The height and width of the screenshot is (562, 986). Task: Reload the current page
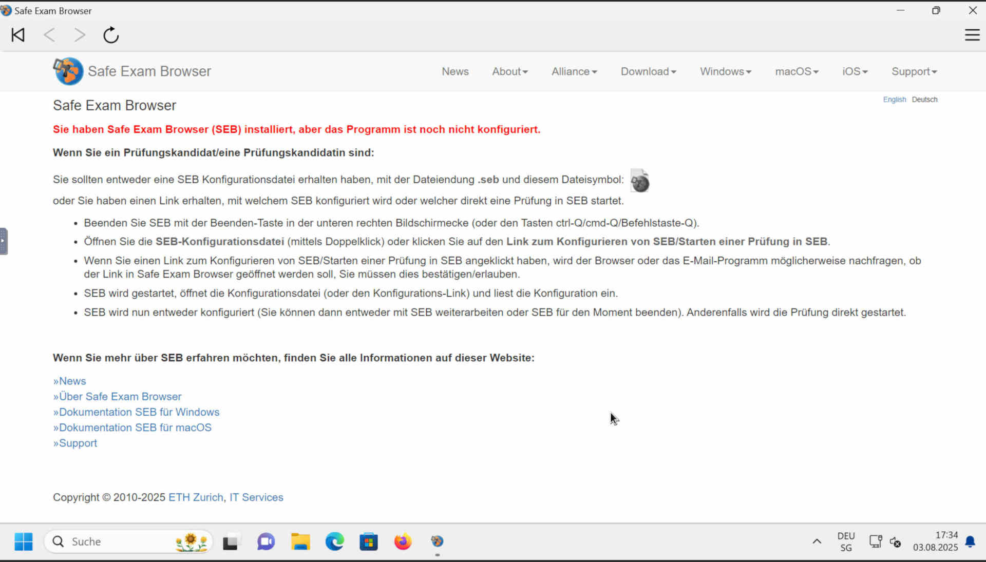(x=111, y=35)
